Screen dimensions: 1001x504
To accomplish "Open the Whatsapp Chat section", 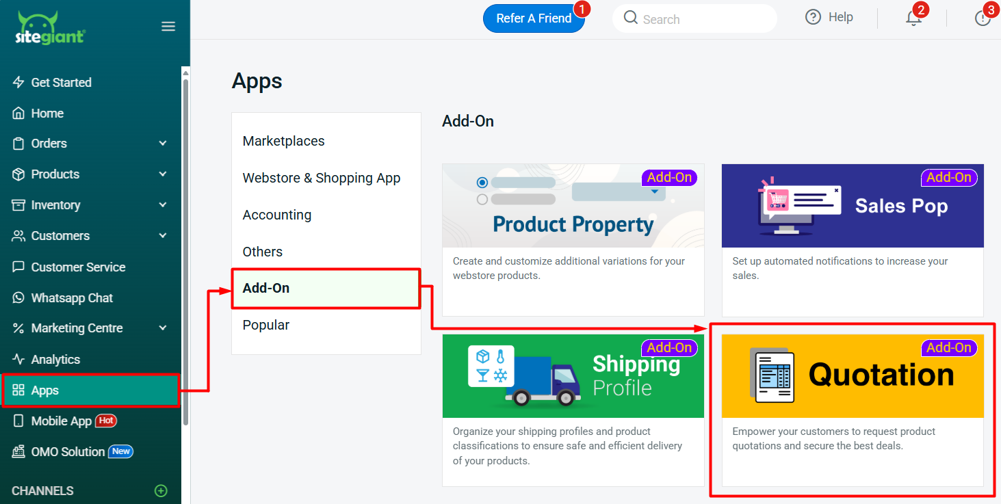I will 19,297.
